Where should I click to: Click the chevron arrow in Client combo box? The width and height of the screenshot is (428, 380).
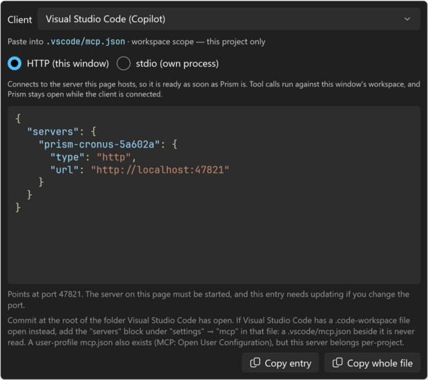pyautogui.click(x=407, y=19)
